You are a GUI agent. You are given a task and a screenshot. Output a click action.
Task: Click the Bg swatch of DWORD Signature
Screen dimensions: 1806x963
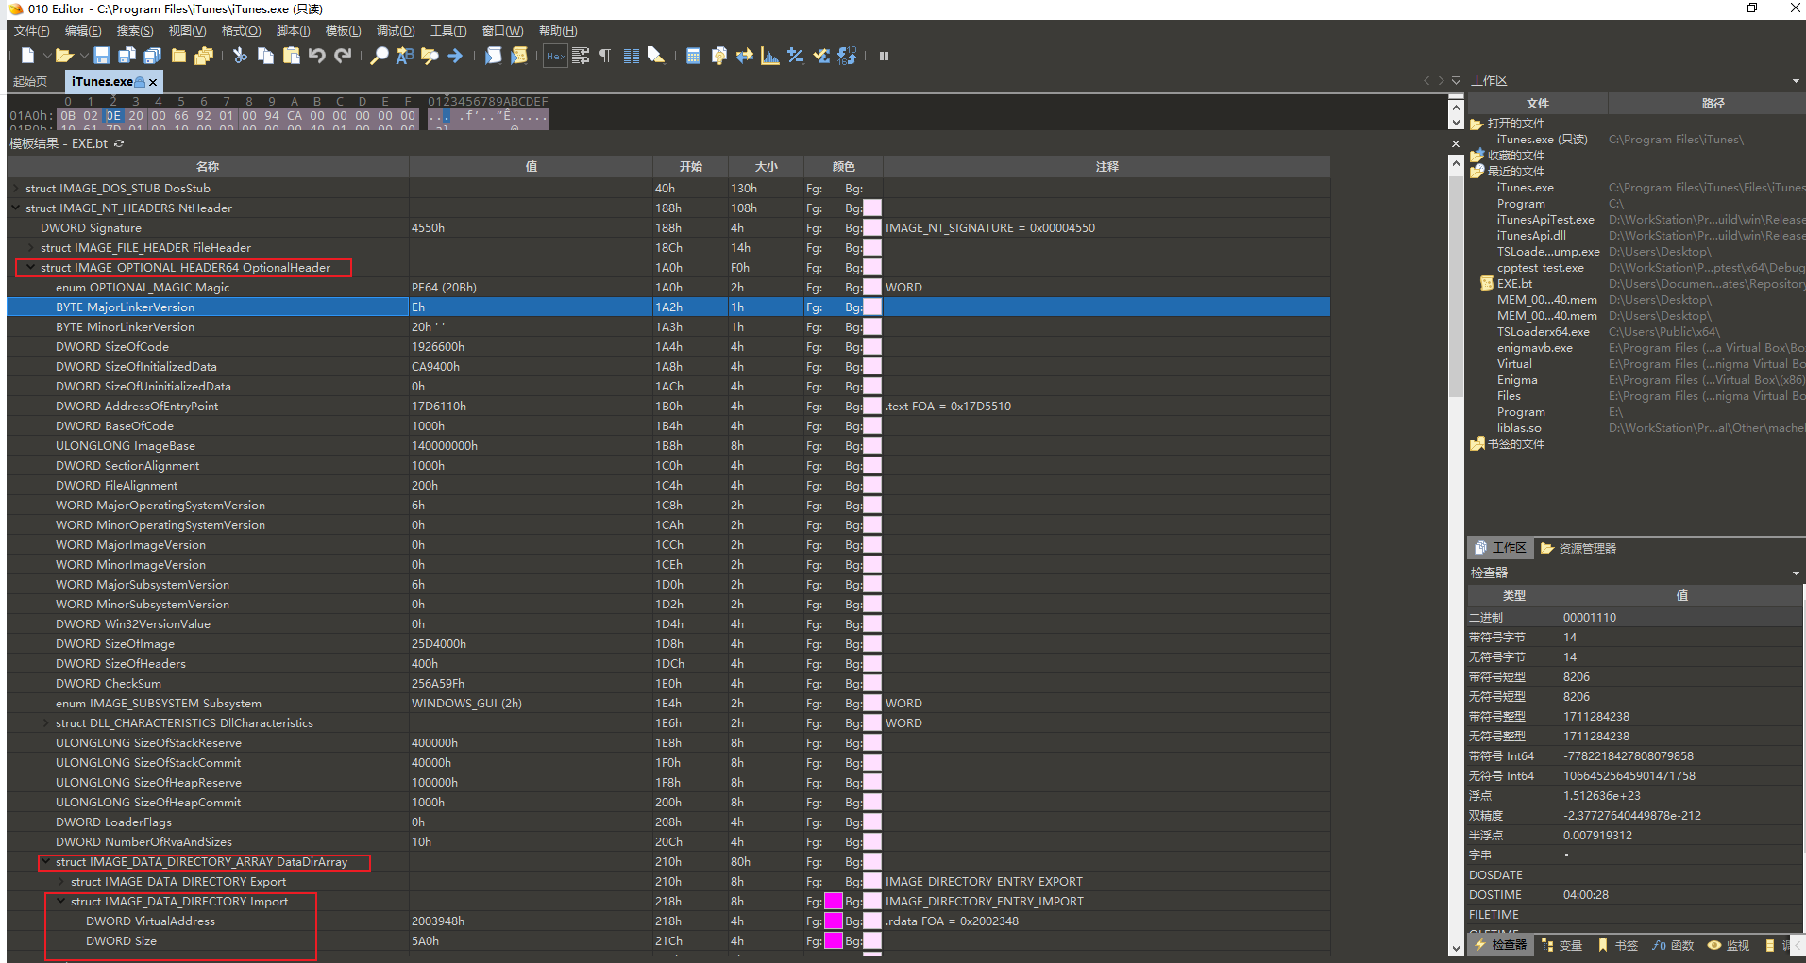point(872,228)
